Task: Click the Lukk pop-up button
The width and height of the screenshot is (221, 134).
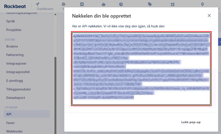Action: coord(191,122)
